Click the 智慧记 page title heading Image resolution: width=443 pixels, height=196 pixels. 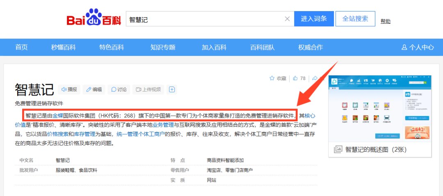click(34, 89)
